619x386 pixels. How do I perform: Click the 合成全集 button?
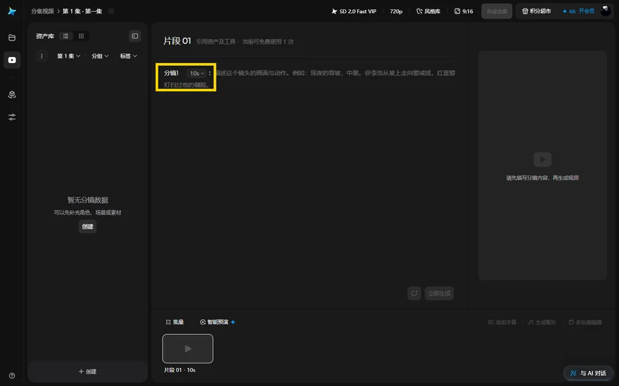point(497,11)
